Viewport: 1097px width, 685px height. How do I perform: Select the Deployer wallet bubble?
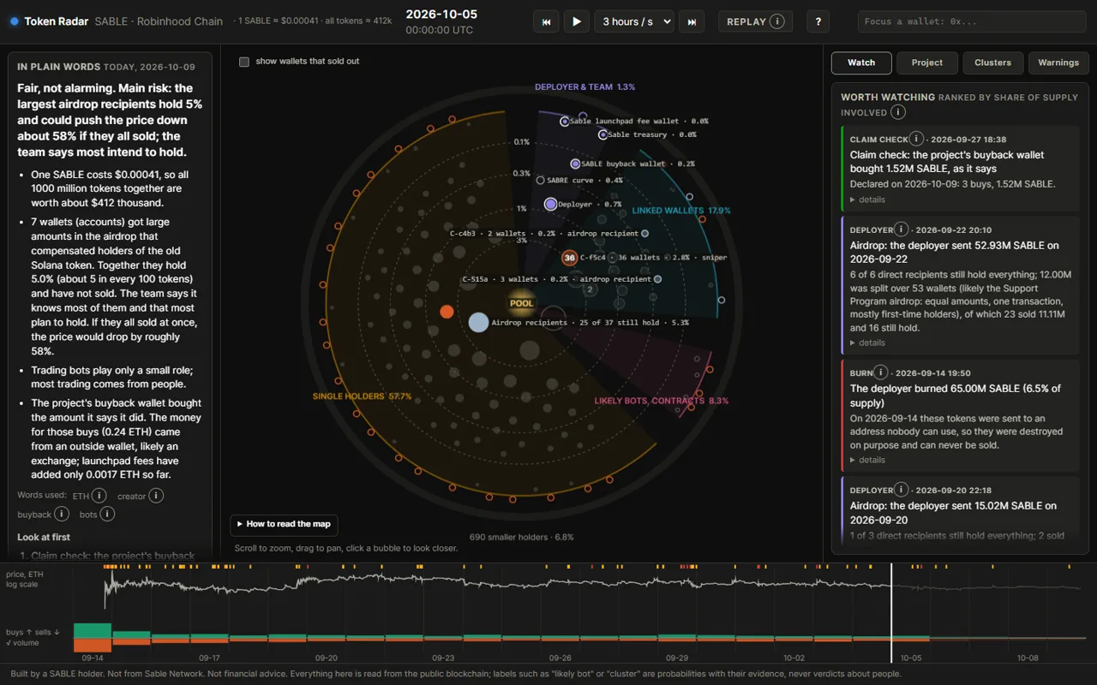tap(550, 205)
